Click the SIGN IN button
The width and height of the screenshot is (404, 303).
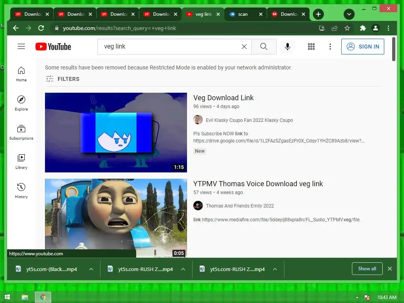point(363,47)
